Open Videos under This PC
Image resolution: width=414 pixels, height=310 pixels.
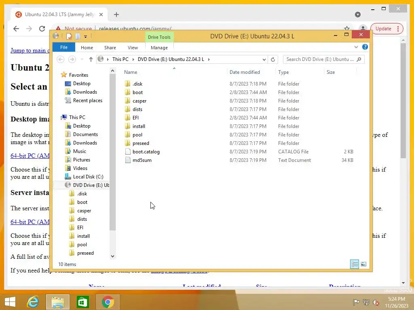tap(80, 168)
